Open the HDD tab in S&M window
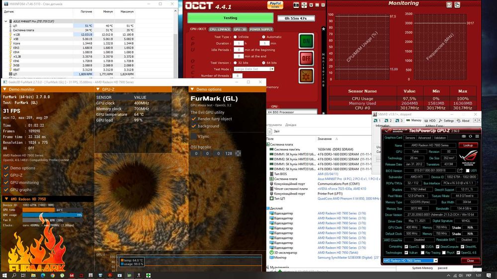The image size is (497, 279). [x=430, y=121]
